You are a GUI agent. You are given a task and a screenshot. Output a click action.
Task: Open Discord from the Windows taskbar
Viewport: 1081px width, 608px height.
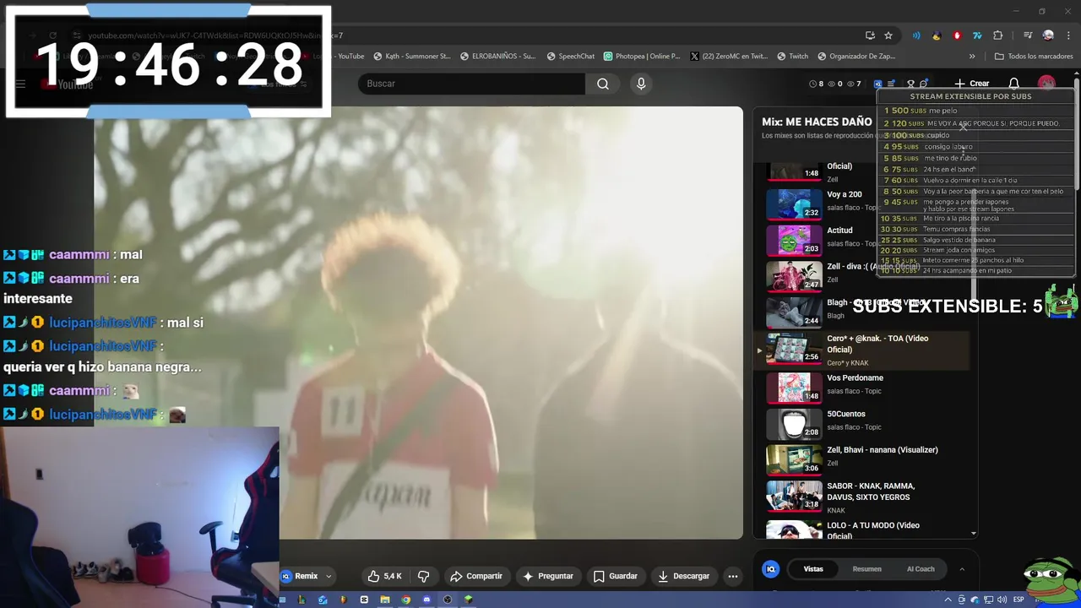coord(426,600)
